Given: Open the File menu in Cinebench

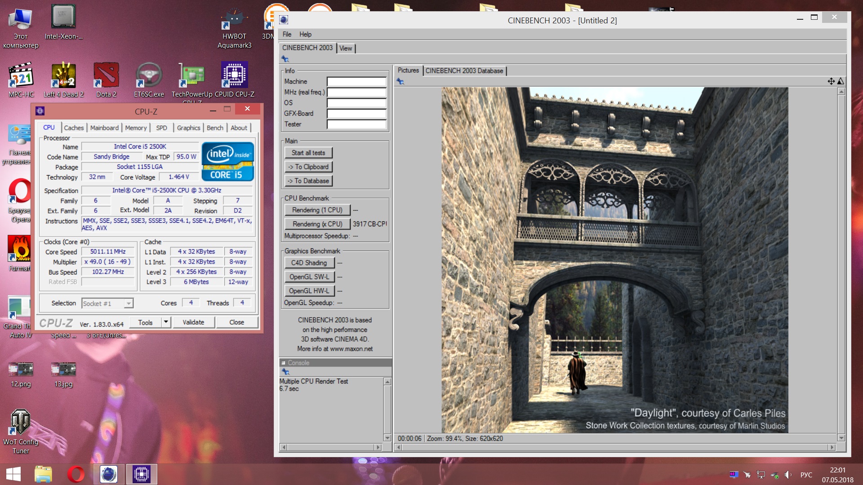Looking at the screenshot, I should pos(287,34).
